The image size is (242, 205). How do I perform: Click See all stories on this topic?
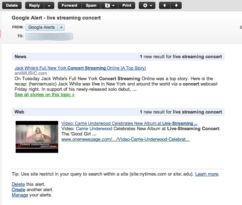point(44,95)
